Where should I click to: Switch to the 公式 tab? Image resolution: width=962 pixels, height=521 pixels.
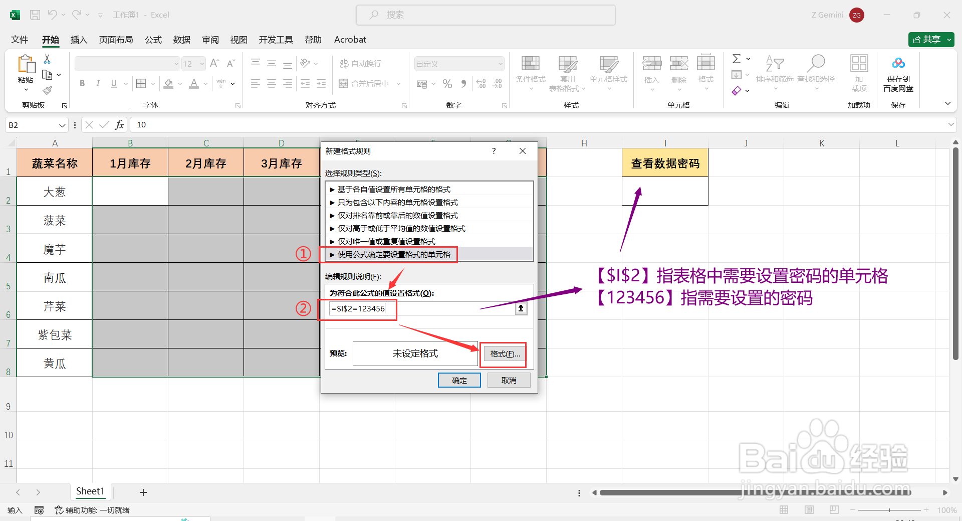click(x=153, y=40)
